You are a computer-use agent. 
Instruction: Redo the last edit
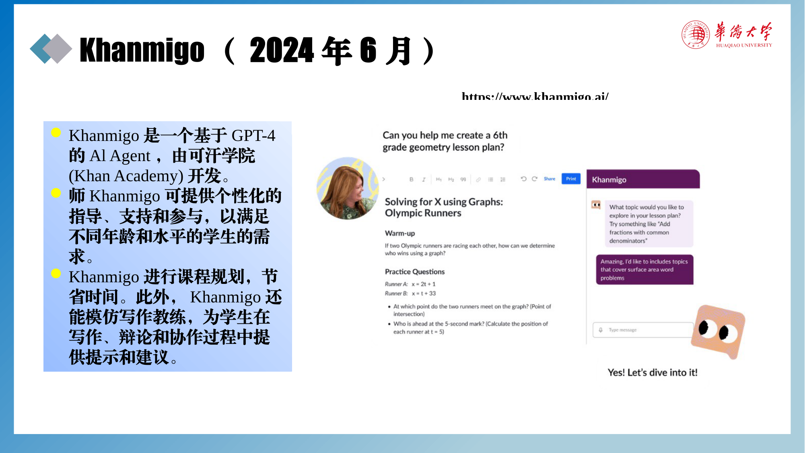click(535, 179)
